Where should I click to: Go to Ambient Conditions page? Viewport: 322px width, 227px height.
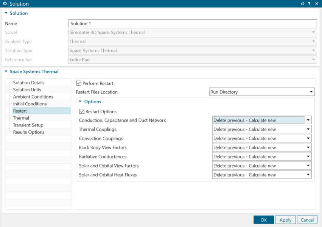point(33,97)
